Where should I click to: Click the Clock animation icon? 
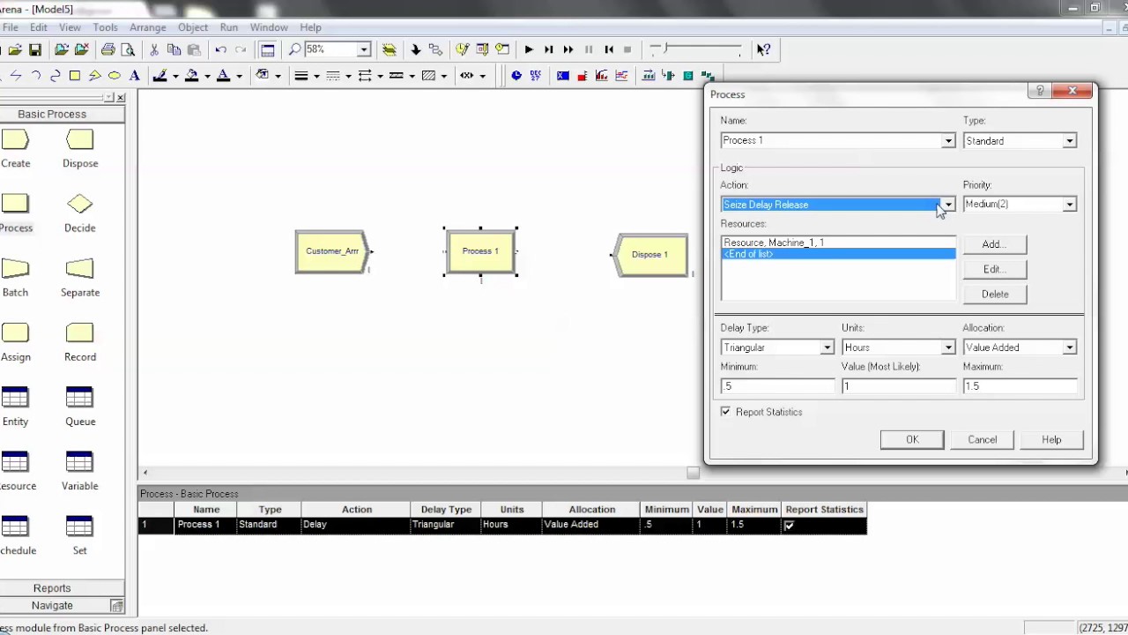click(516, 76)
